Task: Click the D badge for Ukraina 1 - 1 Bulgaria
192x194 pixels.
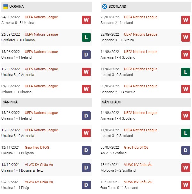Action: point(86,150)
